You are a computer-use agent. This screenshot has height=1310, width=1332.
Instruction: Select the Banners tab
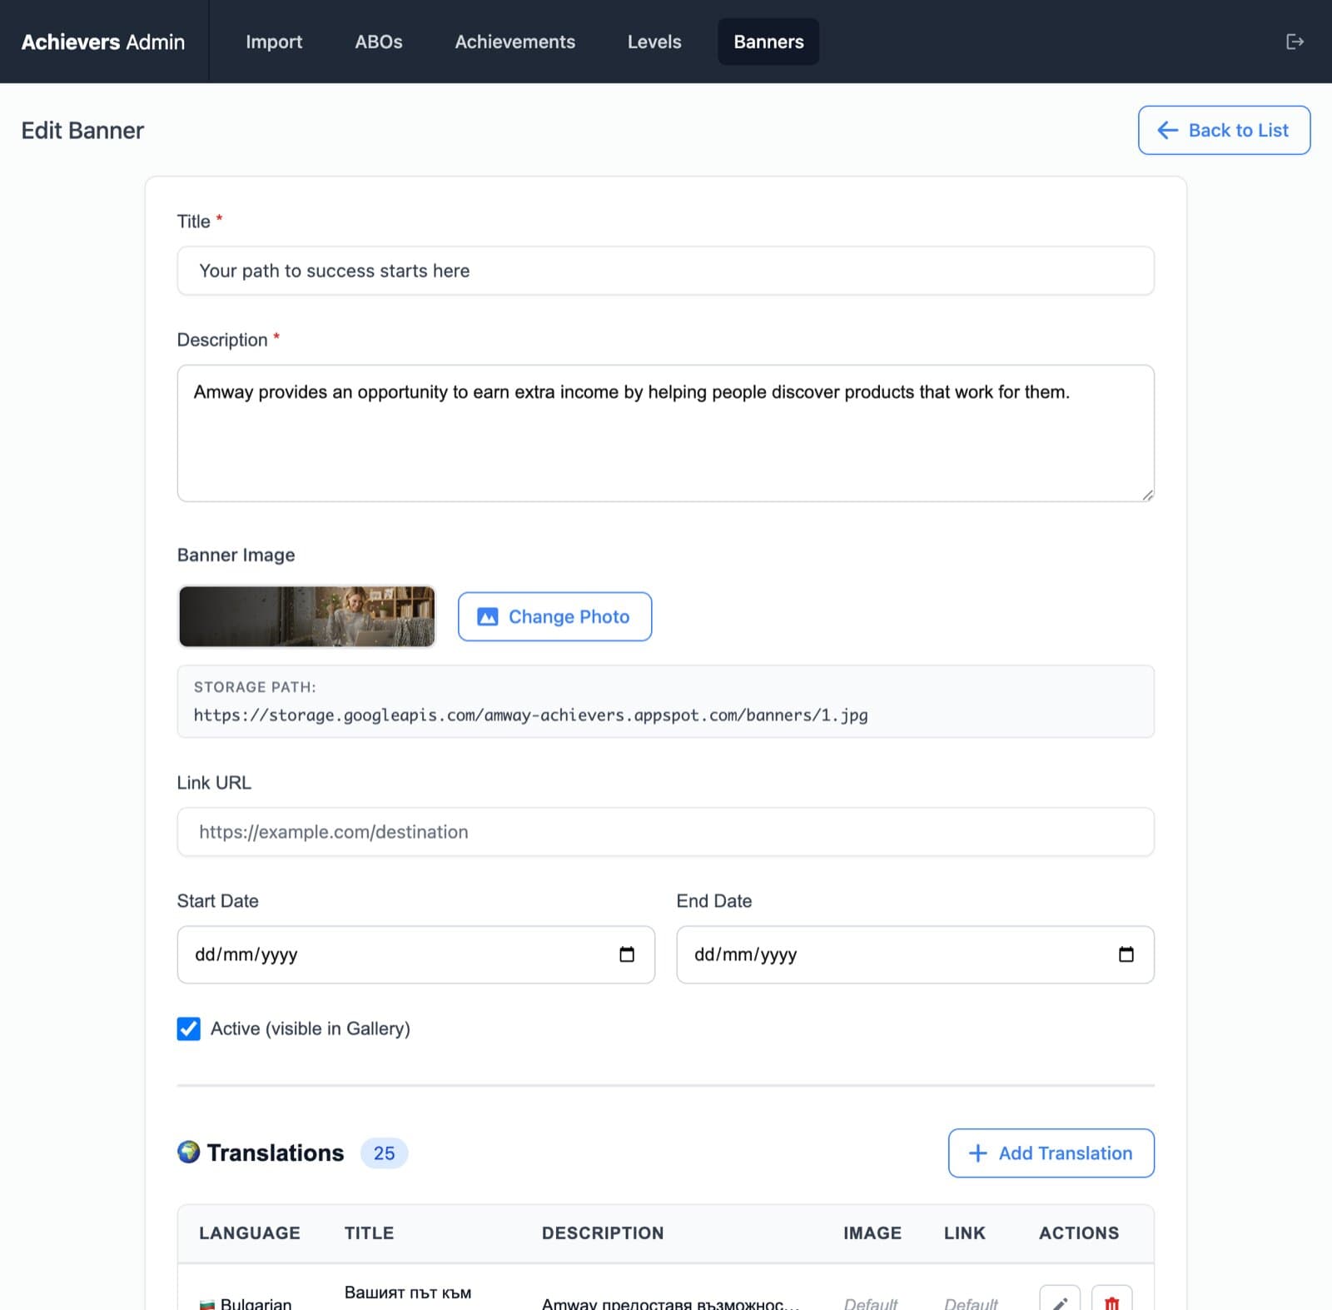[x=768, y=42]
